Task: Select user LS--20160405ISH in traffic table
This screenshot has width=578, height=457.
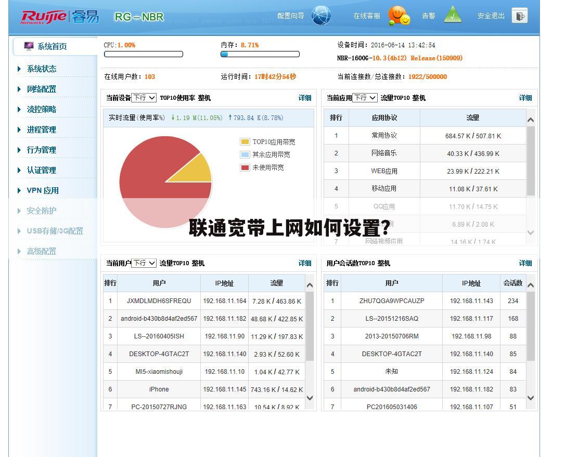Action: 159,336
